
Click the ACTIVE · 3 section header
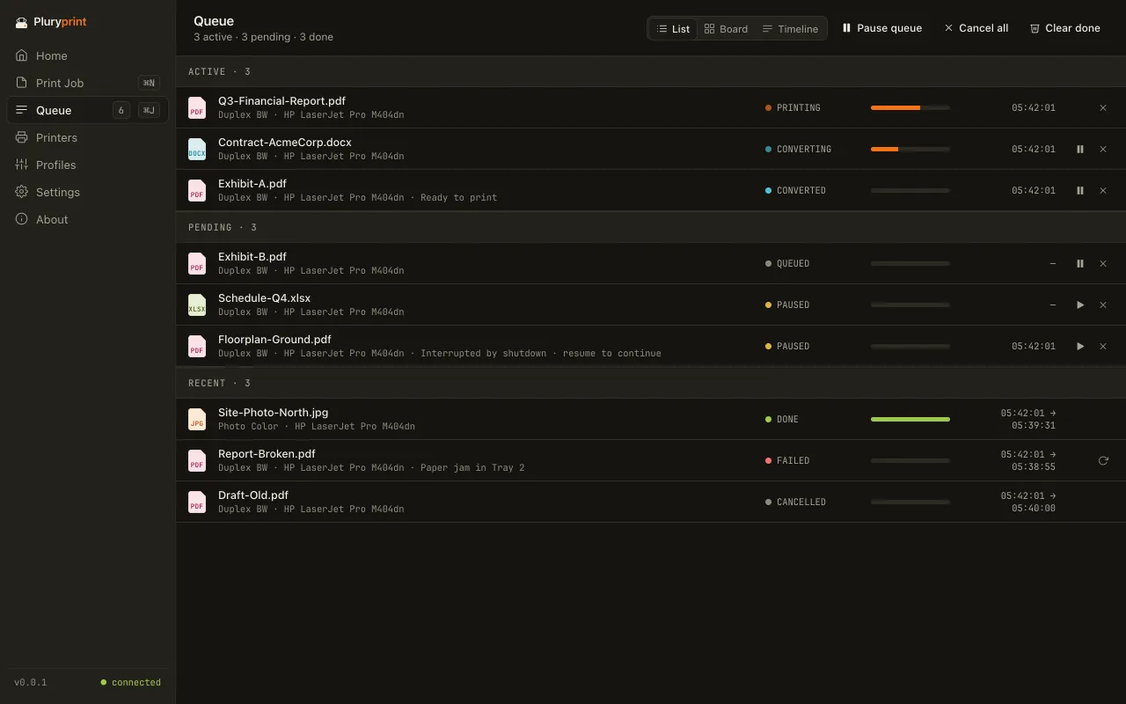651,71
